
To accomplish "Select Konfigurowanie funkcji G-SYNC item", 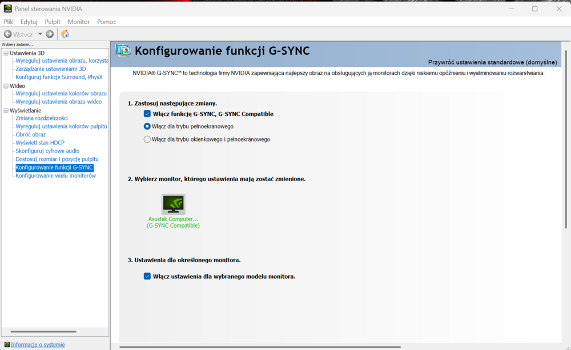I will click(x=54, y=167).
